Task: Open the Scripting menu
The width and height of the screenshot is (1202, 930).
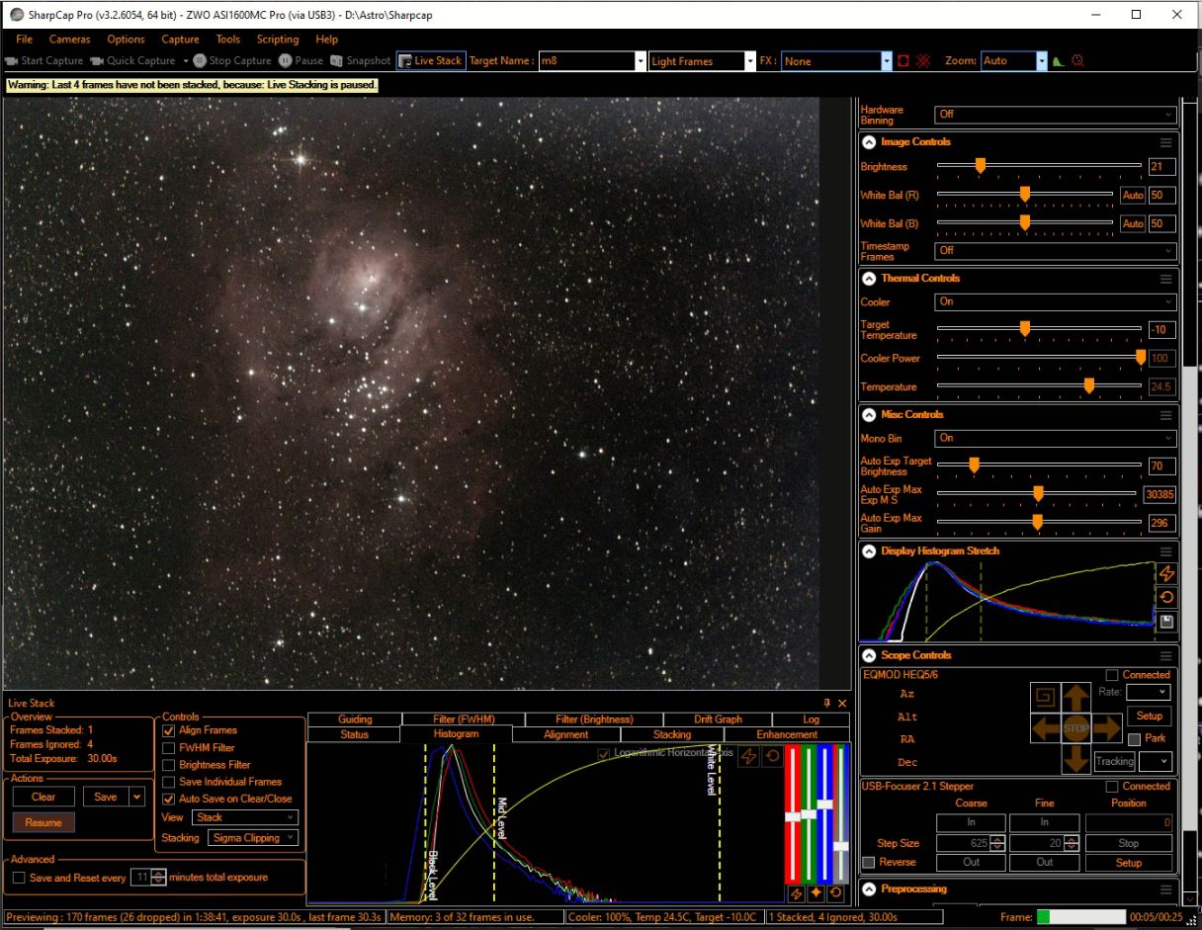Action: tap(277, 40)
